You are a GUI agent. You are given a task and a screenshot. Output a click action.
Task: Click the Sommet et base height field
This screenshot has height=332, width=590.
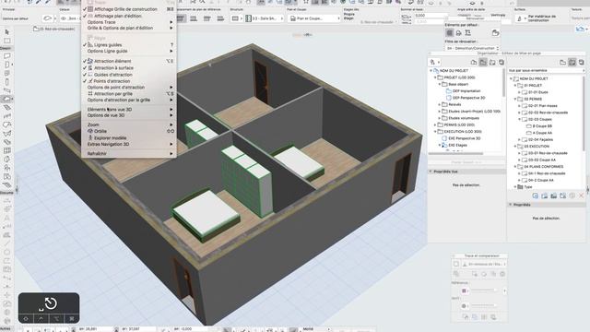tap(431, 16)
